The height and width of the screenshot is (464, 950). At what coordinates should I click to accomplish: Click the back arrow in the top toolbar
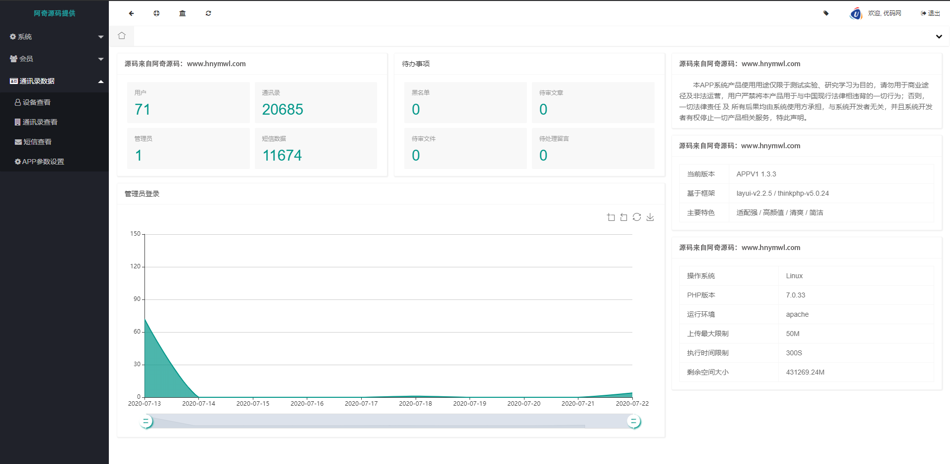[x=131, y=13]
